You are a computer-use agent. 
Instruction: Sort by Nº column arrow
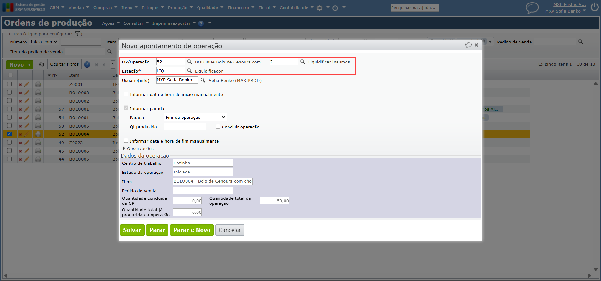click(49, 75)
